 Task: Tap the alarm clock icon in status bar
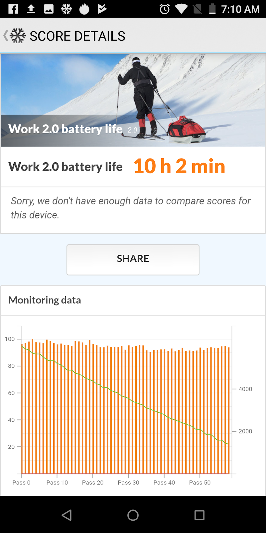click(165, 9)
